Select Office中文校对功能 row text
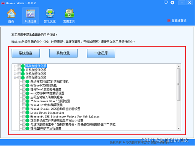195x146 pixels. point(44,85)
